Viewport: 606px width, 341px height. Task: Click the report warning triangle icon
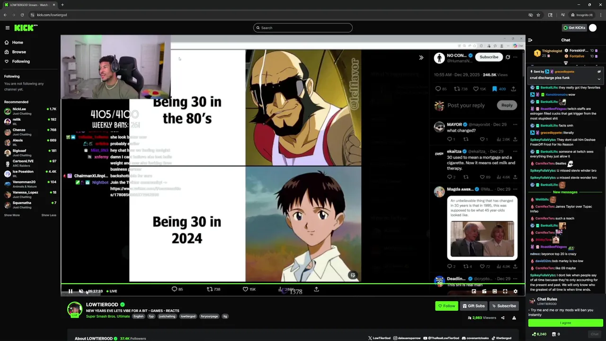point(514,318)
